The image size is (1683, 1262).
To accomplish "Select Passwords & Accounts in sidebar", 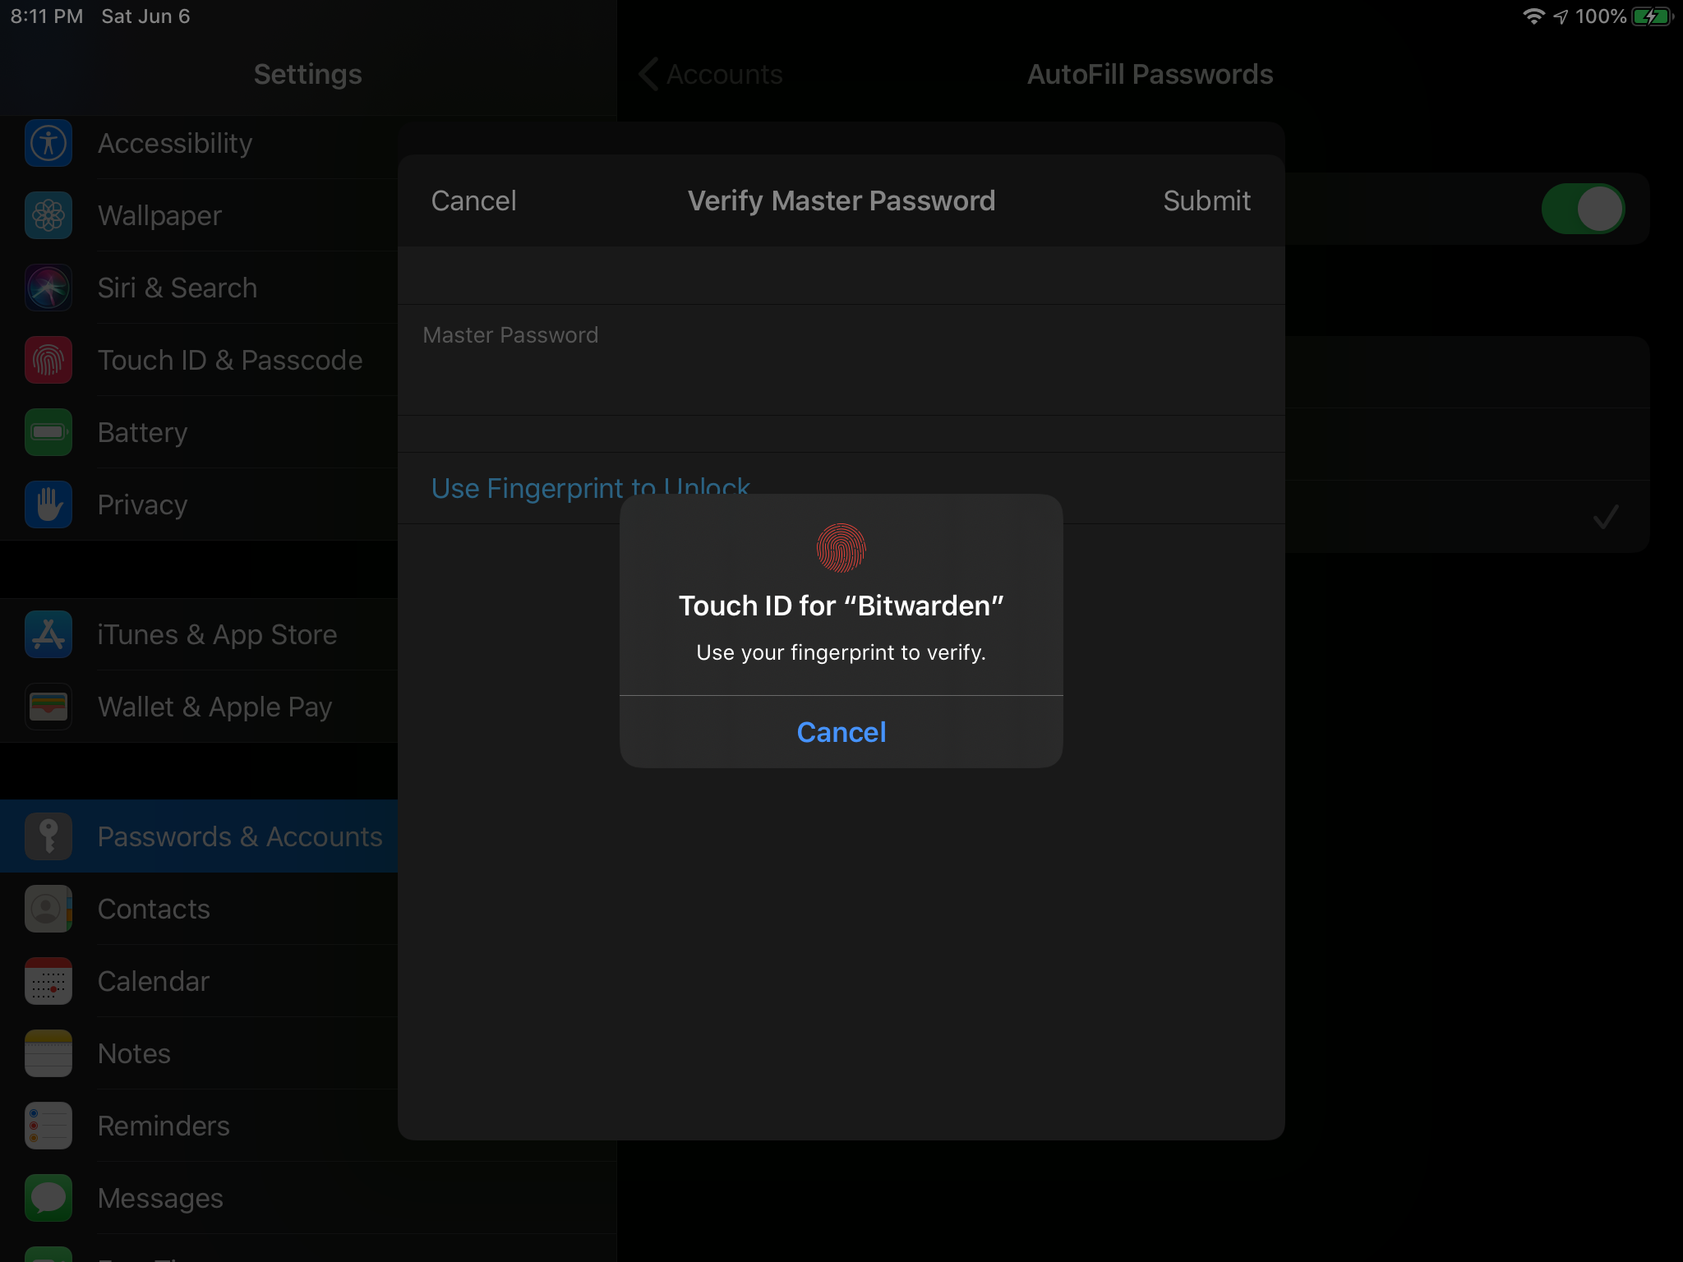I will [x=239, y=836].
